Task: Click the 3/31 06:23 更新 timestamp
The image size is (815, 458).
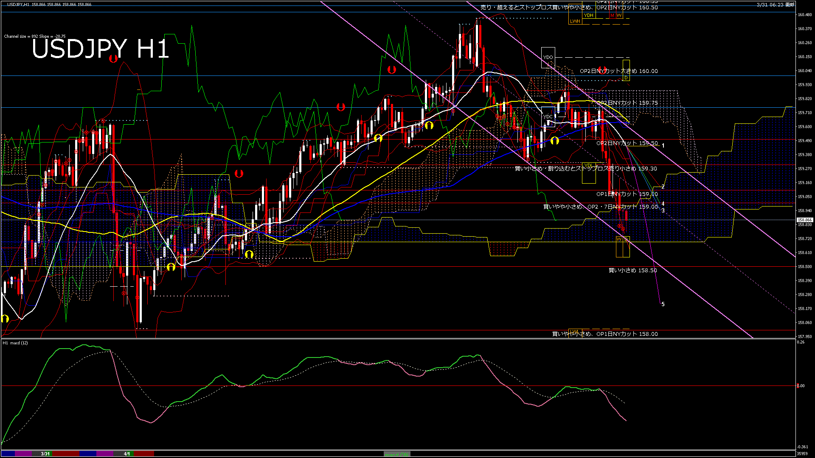Action: tap(776, 5)
